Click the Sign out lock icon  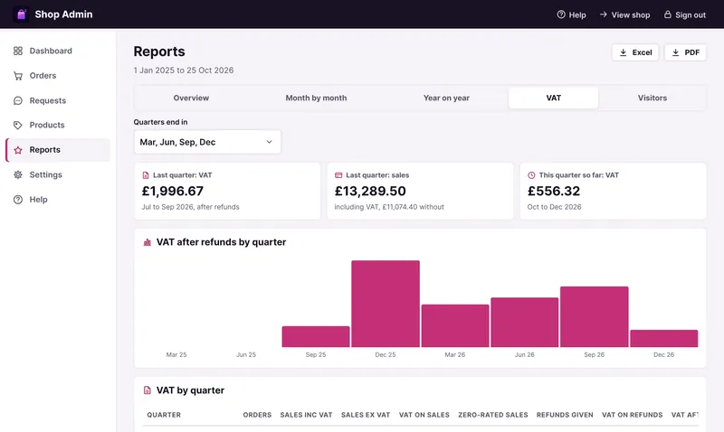(x=668, y=14)
